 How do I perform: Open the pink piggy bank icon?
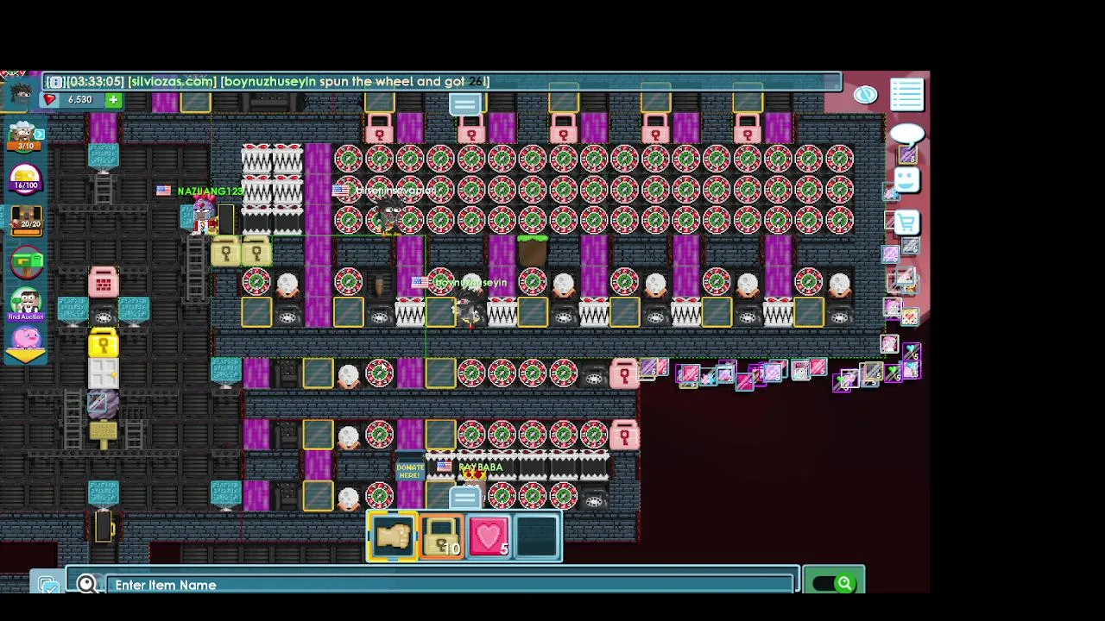coord(25,338)
